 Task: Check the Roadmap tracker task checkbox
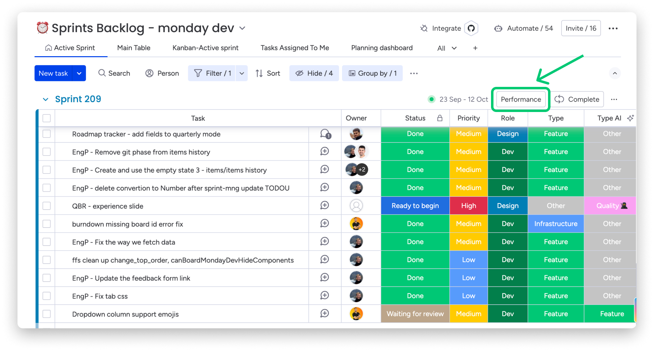tap(47, 134)
